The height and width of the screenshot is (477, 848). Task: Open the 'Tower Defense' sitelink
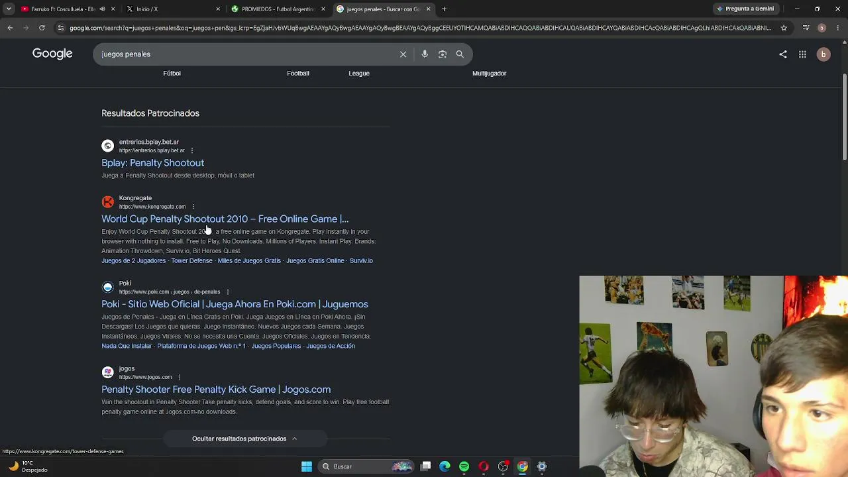[191, 261]
